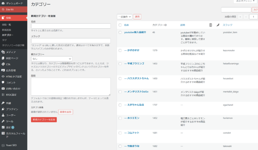This screenshot has height=150, width=258.
Task: Expand the screen options tab
Action: 245,1
